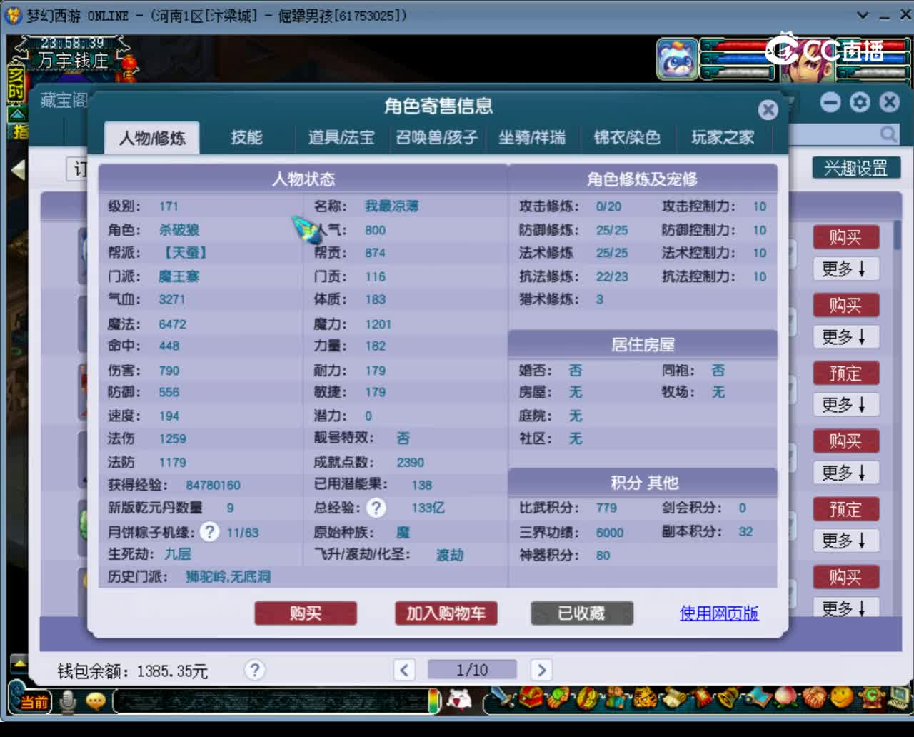Viewport: 914px width, 737px height.
Task: Open help icon next to 总经验
Action: (376, 508)
